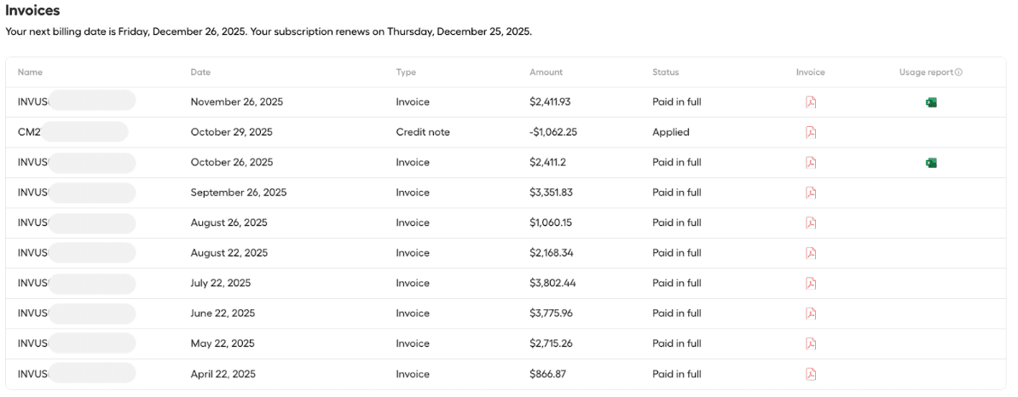Viewport: 1018px width, 397px height.
Task: Click the Date column header
Action: 200,72
